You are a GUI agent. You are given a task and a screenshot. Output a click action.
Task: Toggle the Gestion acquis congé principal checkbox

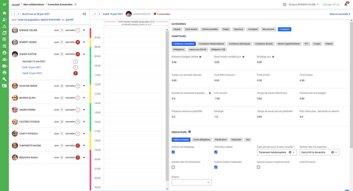click(x=259, y=167)
